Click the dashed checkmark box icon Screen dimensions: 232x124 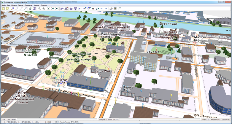49,9
